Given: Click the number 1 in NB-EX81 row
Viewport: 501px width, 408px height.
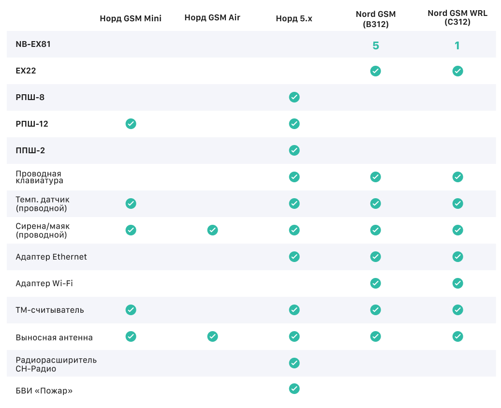Looking at the screenshot, I should (x=457, y=45).
